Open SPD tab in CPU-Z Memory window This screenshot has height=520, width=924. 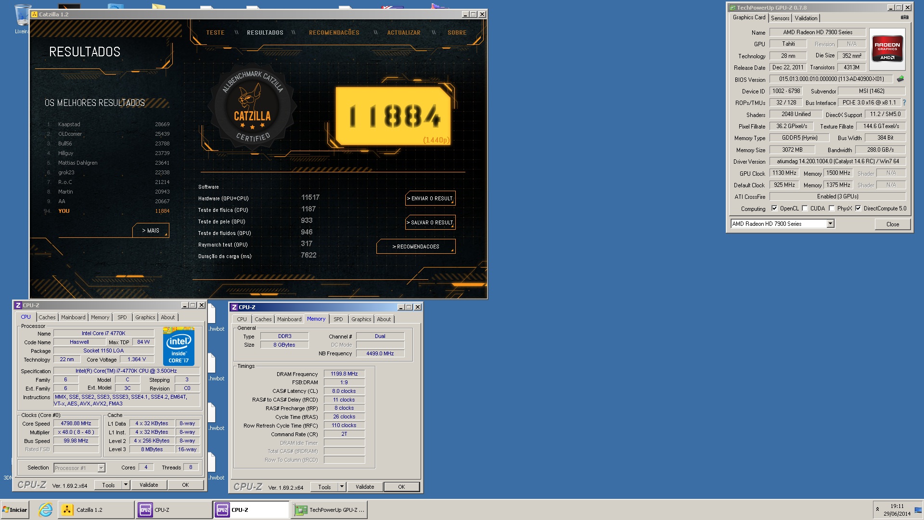(338, 319)
